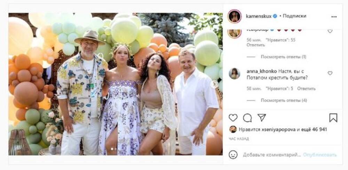
Task: Click the carousel dots indicator under the photo
Action: [114, 149]
